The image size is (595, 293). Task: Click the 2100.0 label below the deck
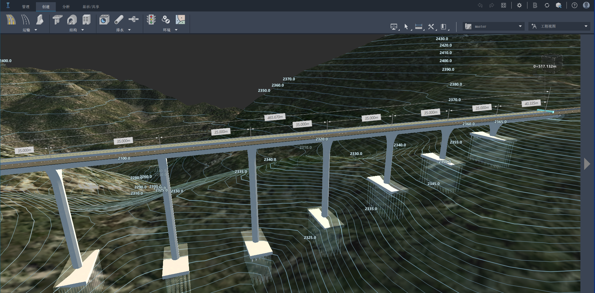click(124, 158)
